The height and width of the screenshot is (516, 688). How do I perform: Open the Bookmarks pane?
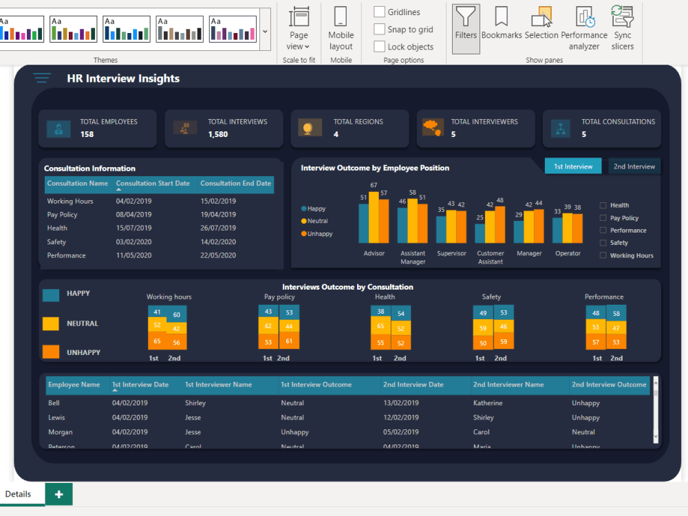click(x=502, y=29)
